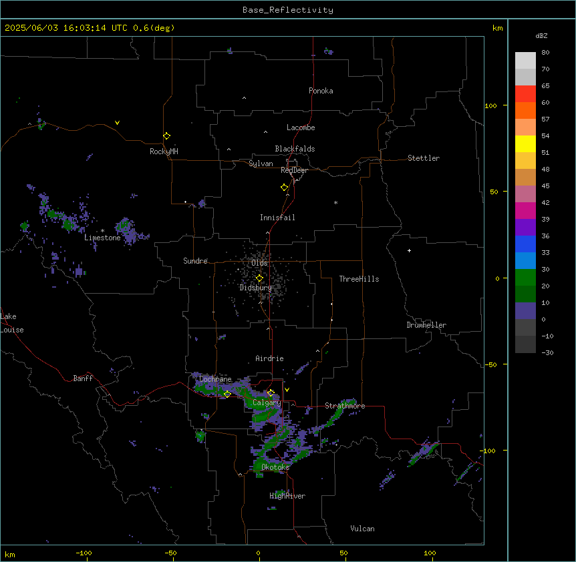Select the yellow diamond marker below Cochrane

(x=227, y=394)
